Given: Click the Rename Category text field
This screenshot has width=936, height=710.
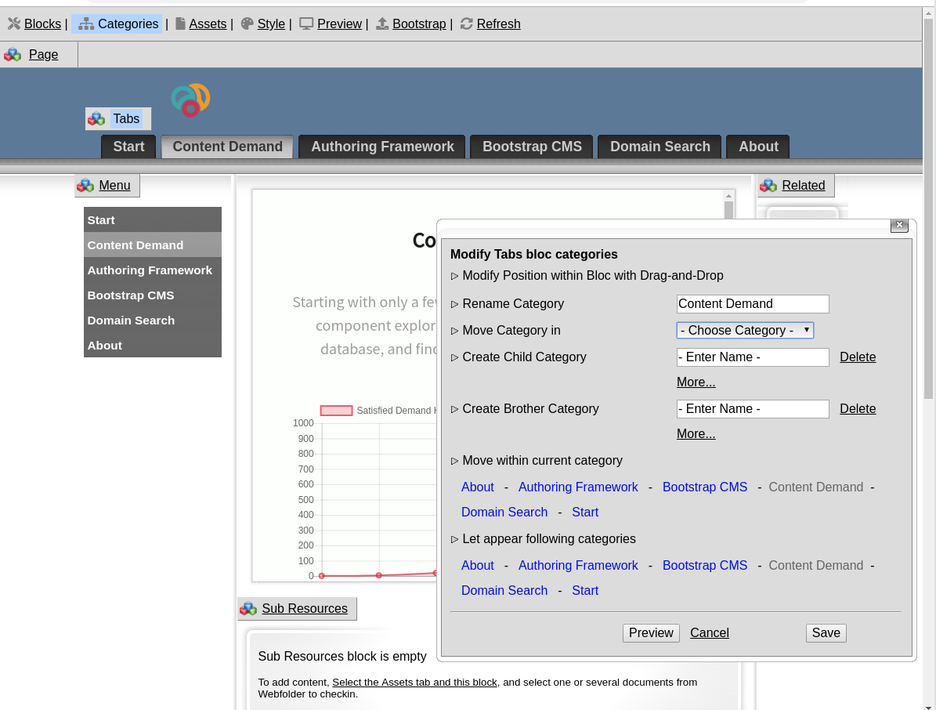Looking at the screenshot, I should [752, 304].
